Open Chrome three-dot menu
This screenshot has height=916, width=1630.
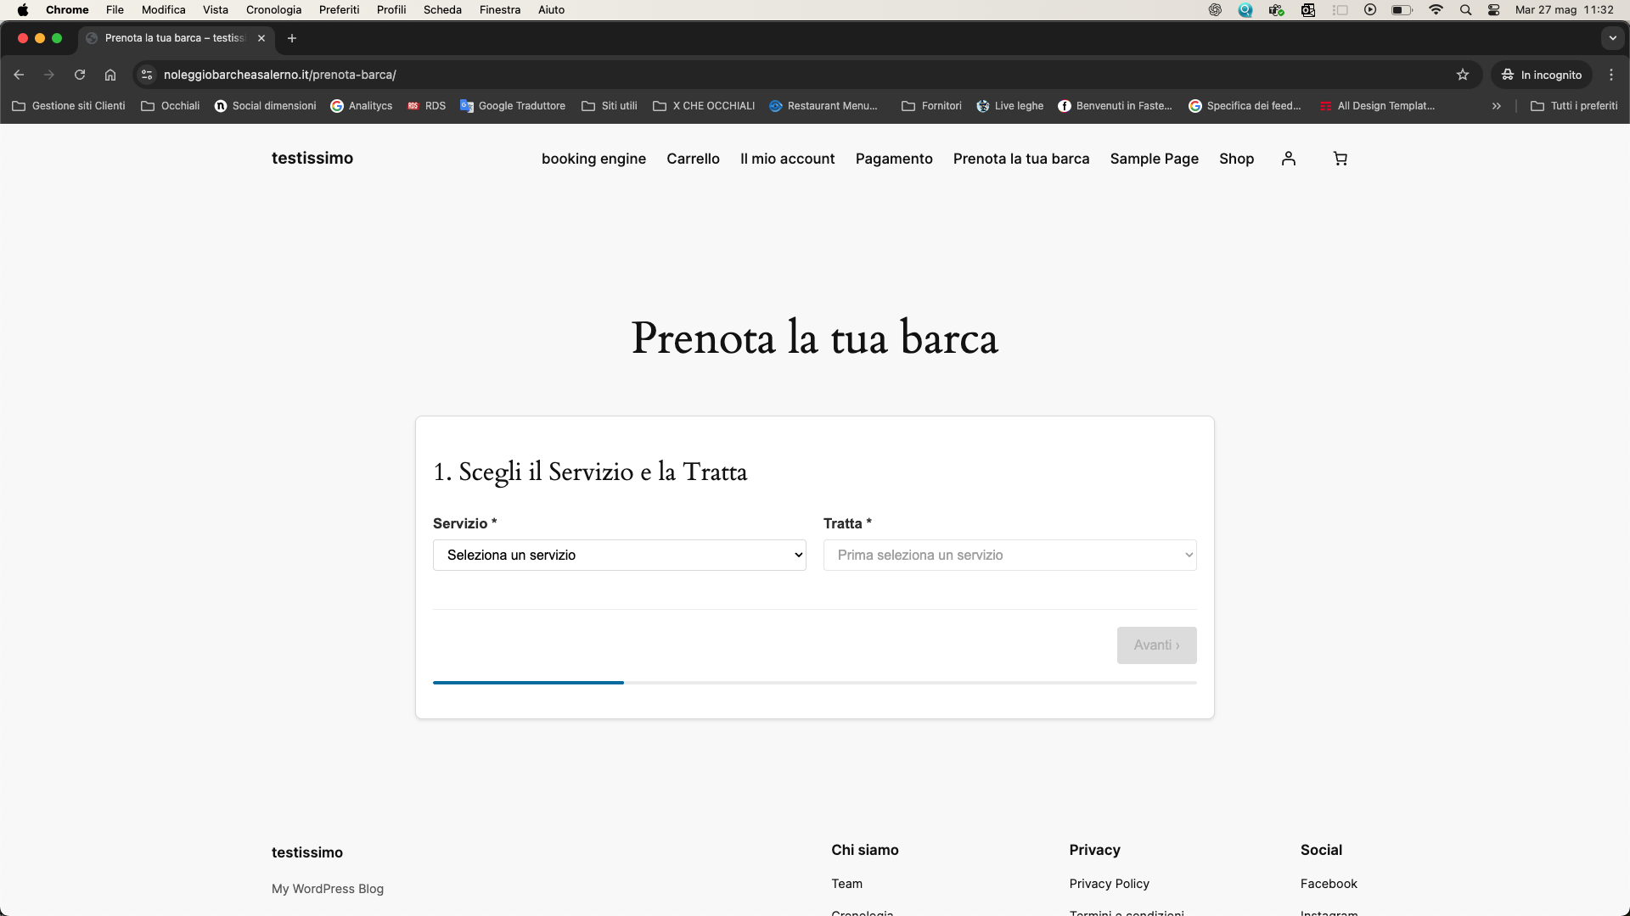(1610, 75)
